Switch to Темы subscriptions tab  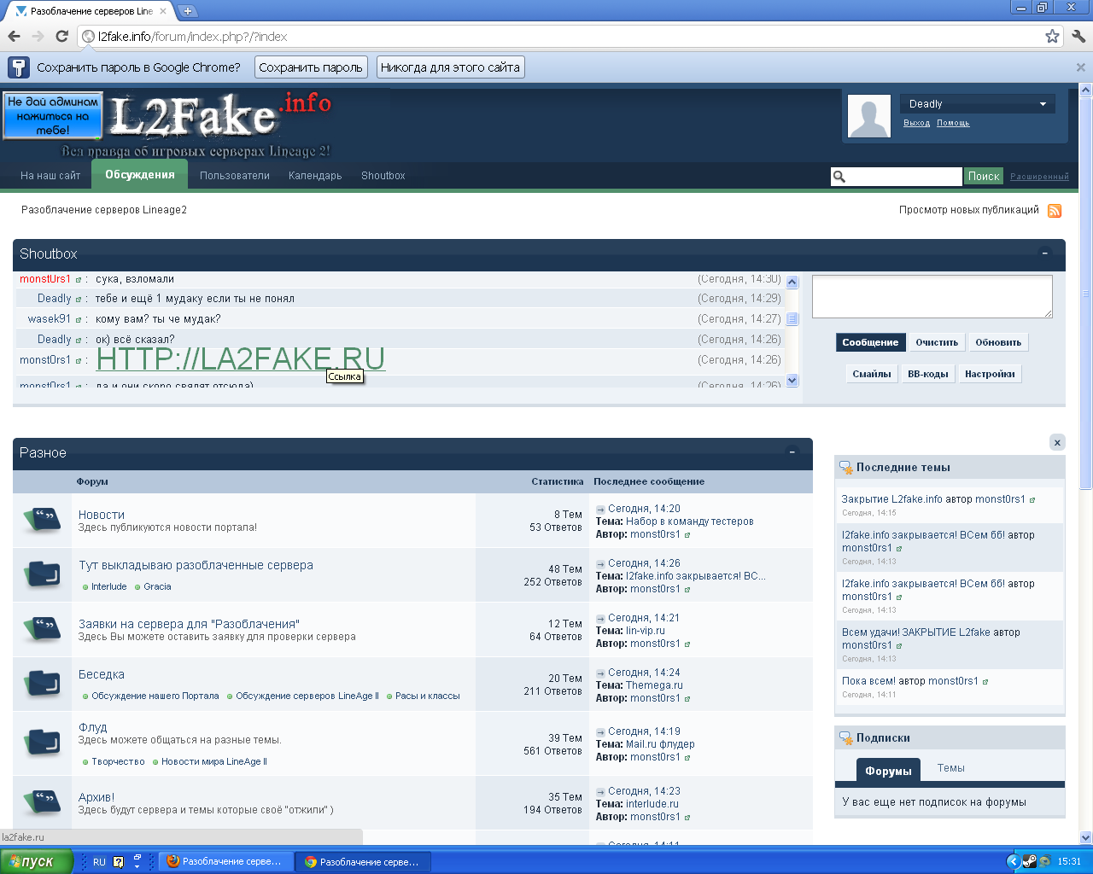click(950, 768)
